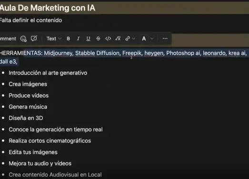The width and height of the screenshot is (249, 179).
Task: Toggle underline formatting
Action: [x=88, y=39]
